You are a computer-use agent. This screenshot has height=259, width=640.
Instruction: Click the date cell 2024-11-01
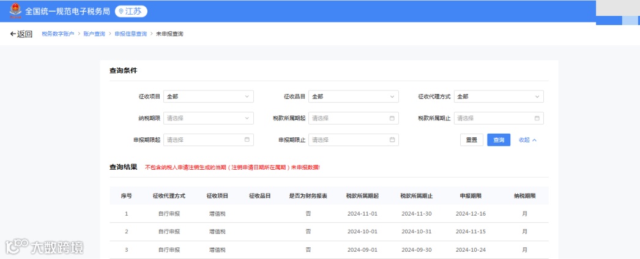tap(362, 214)
